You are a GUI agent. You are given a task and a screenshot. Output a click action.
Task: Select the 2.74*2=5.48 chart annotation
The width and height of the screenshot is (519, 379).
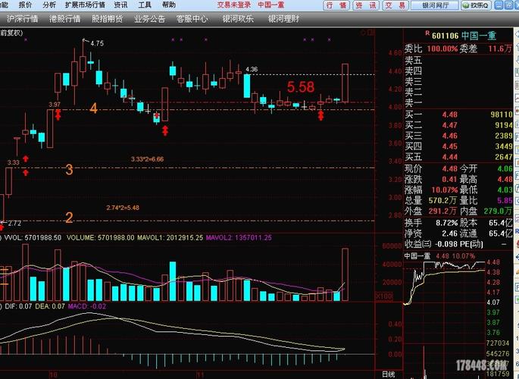point(123,208)
